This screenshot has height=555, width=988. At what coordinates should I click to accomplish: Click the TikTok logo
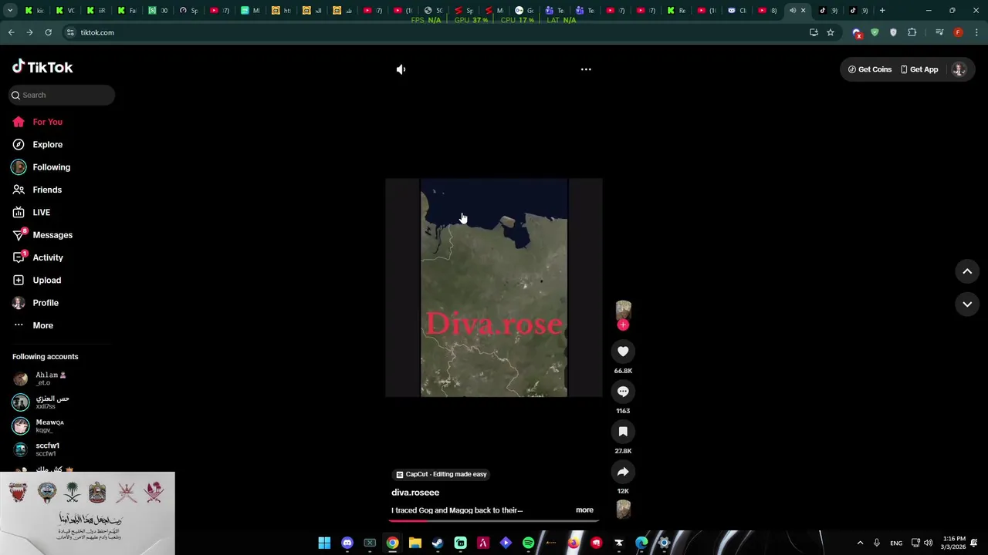point(42,67)
